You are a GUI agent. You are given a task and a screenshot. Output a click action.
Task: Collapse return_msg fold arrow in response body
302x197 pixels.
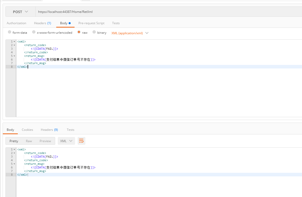point(14,164)
